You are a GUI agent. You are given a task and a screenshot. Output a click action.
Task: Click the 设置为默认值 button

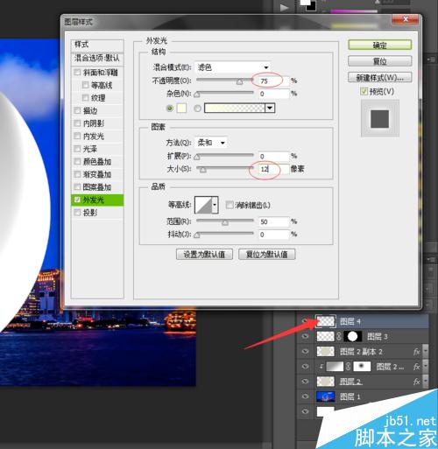[x=204, y=254]
